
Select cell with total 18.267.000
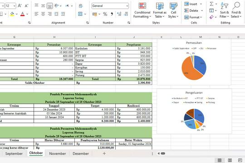(54, 79)
